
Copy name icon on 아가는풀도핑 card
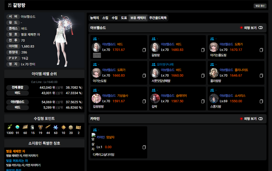coord(261,50)
